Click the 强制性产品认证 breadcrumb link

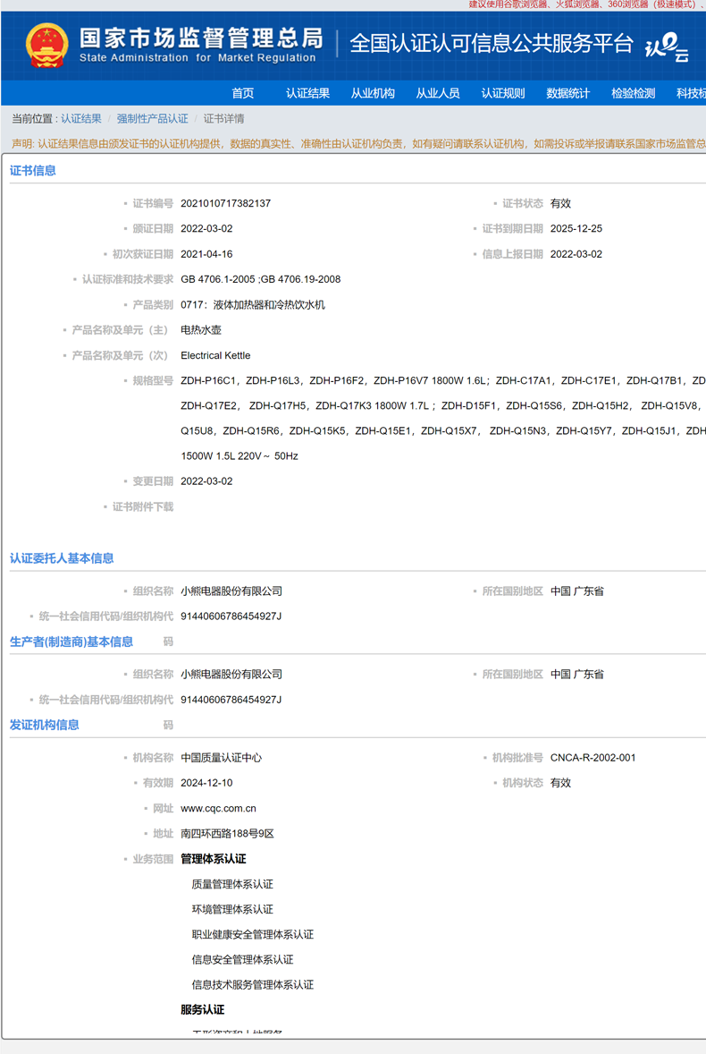point(152,119)
